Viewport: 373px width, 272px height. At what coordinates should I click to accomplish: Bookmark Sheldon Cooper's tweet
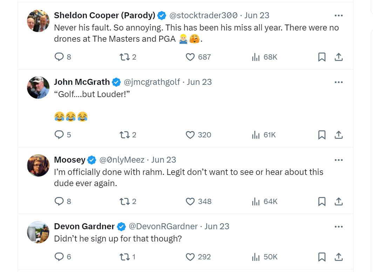point(321,57)
